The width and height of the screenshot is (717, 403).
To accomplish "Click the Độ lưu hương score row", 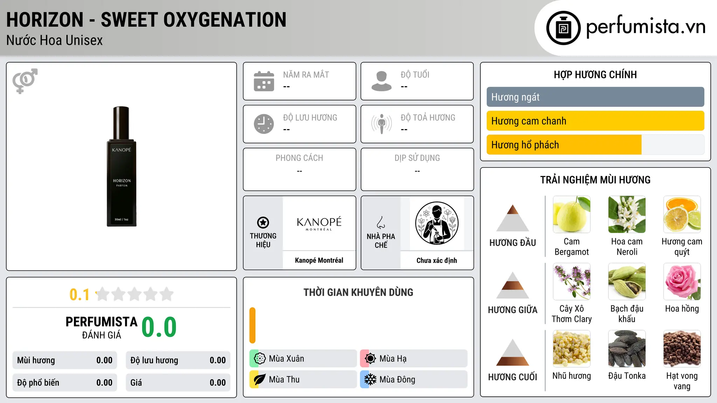I will click(178, 360).
